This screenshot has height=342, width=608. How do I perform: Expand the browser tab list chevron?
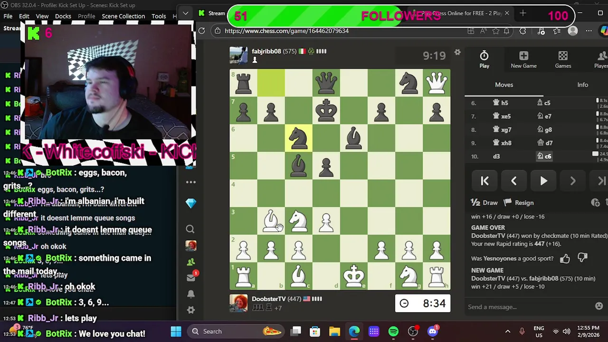[186, 13]
